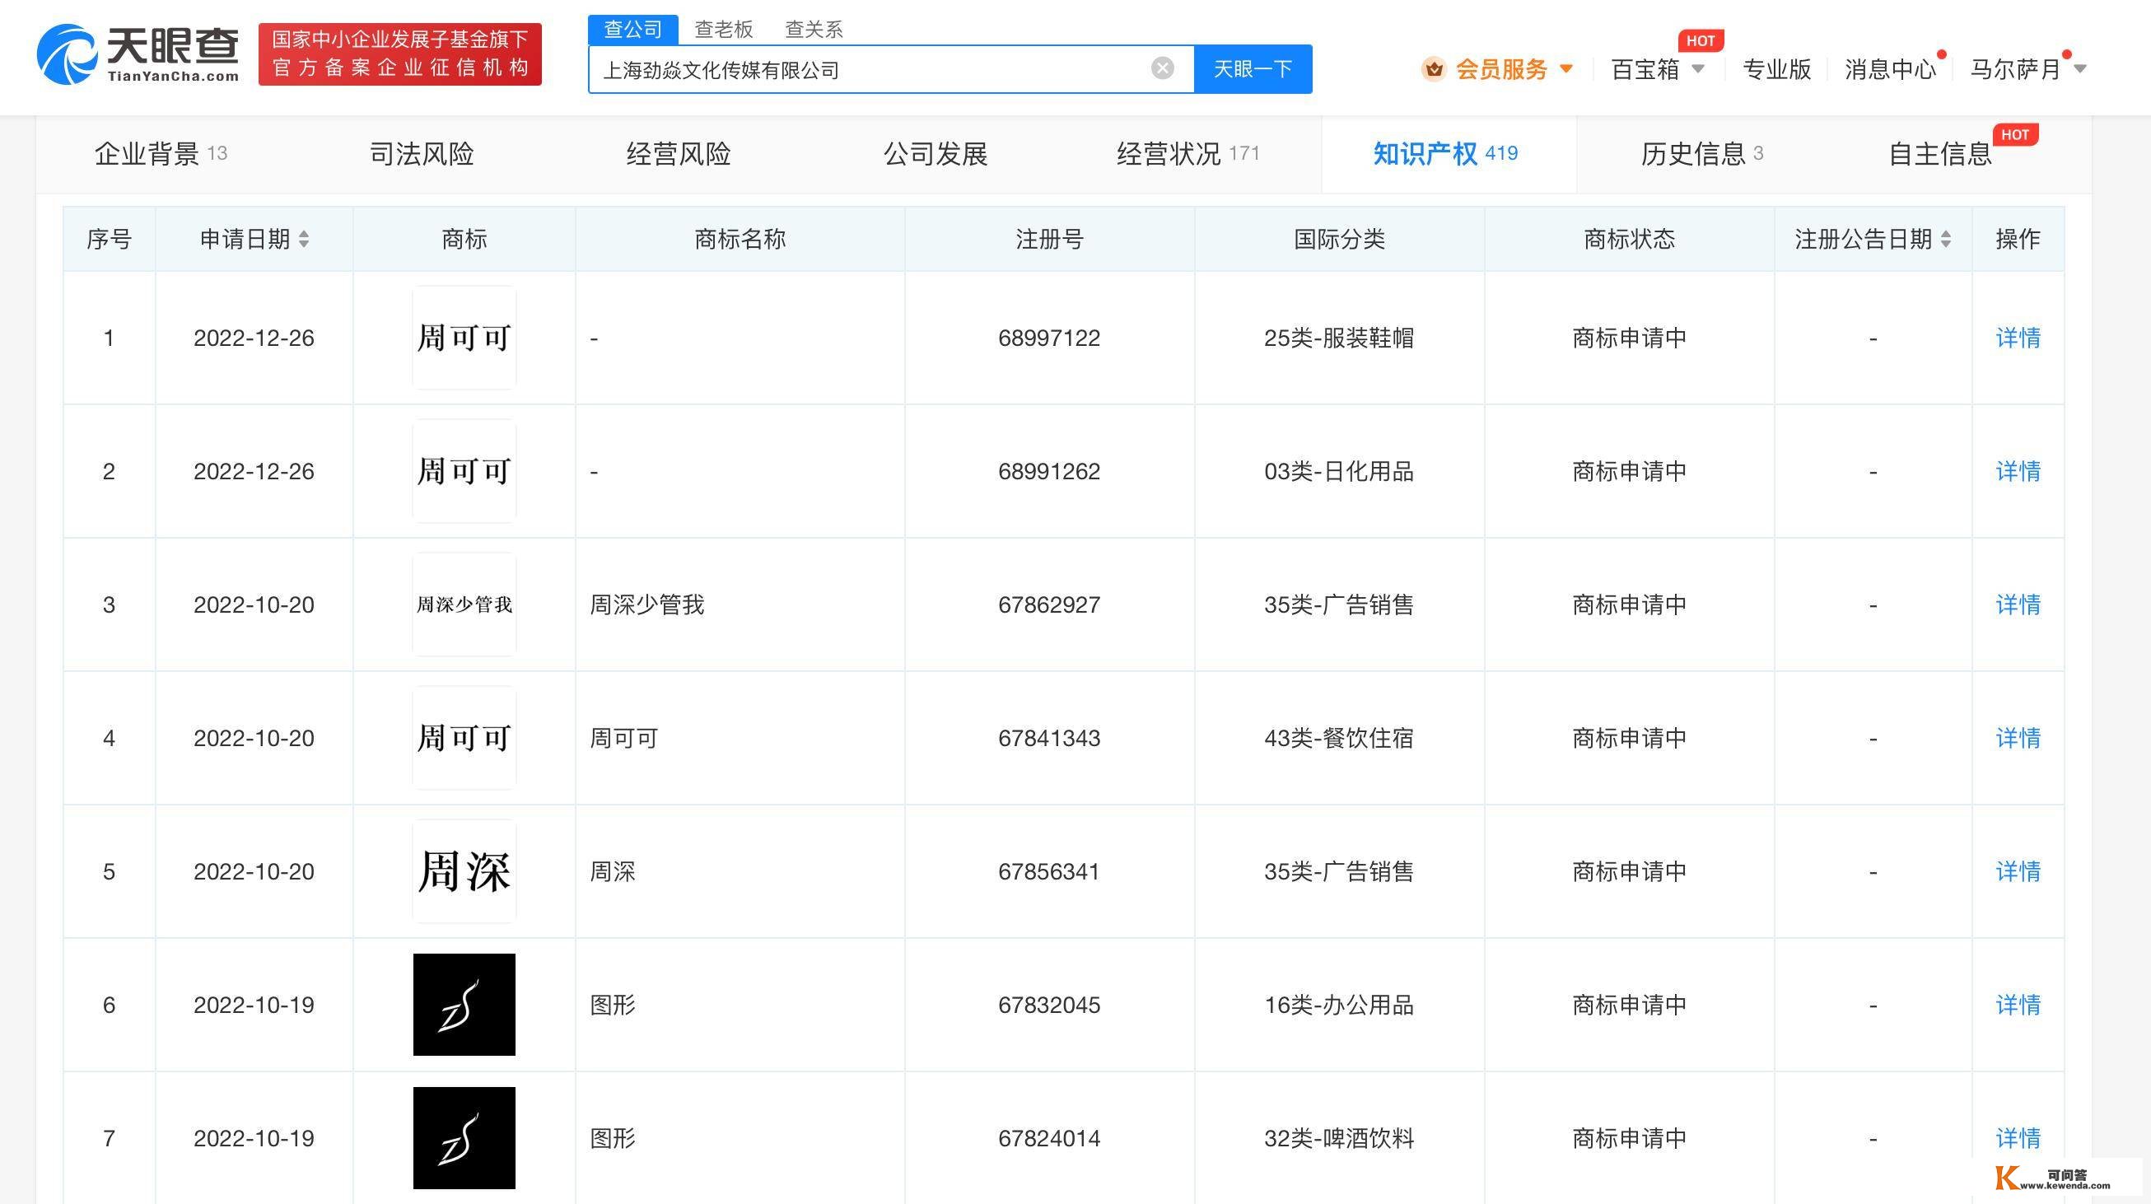This screenshot has height=1204, width=2151.
Task: Switch to the 查关系 search tab
Action: 814,29
